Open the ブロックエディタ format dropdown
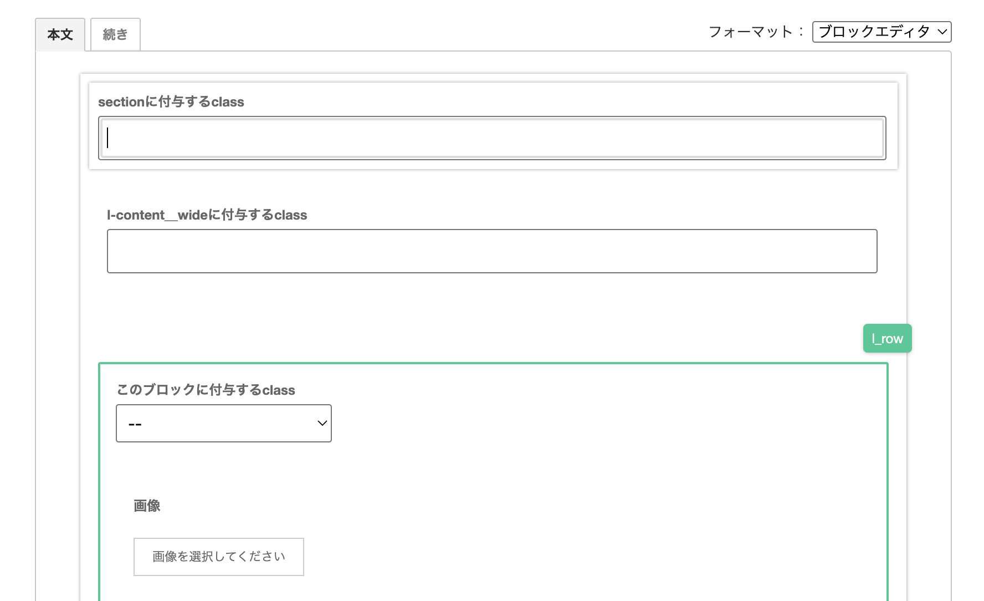 click(881, 32)
